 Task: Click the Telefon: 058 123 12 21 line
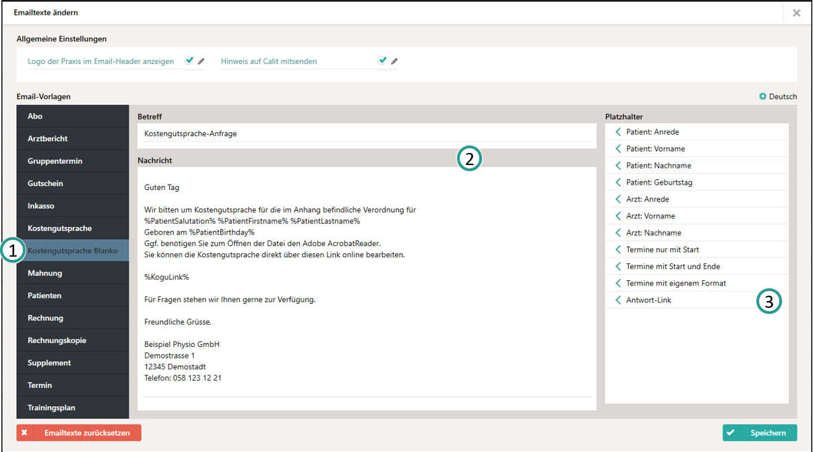(x=183, y=378)
